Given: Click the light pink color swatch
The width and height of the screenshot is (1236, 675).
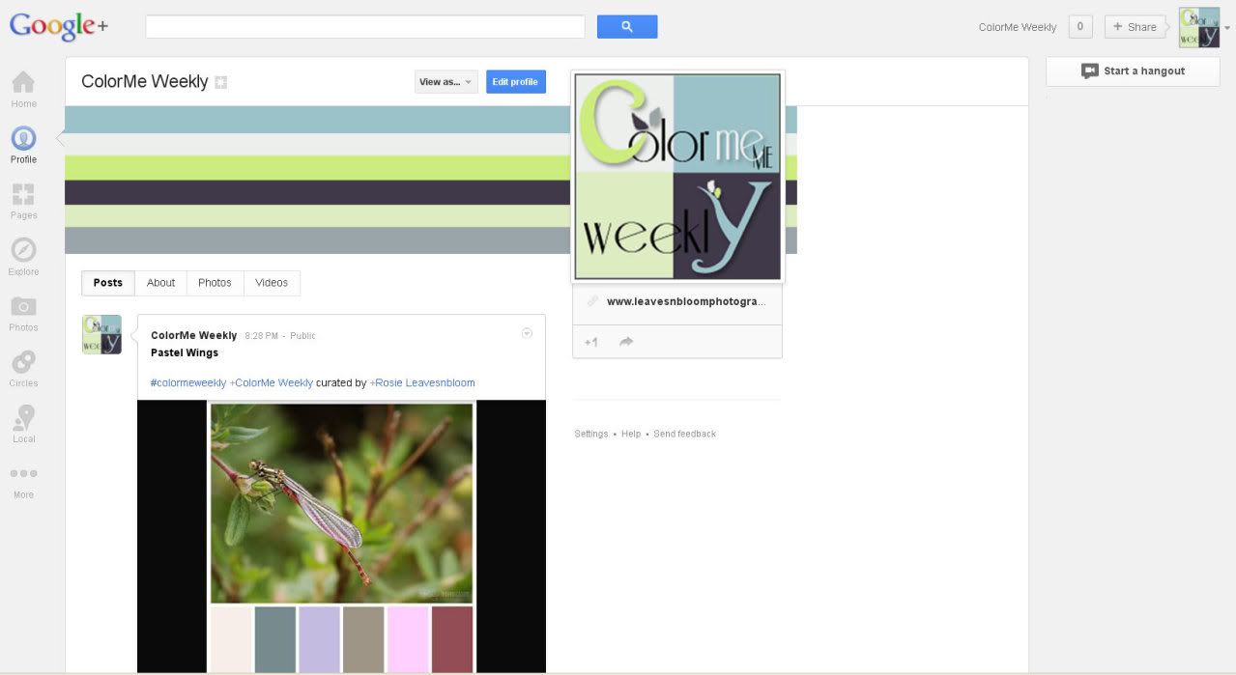Looking at the screenshot, I should coord(408,640).
